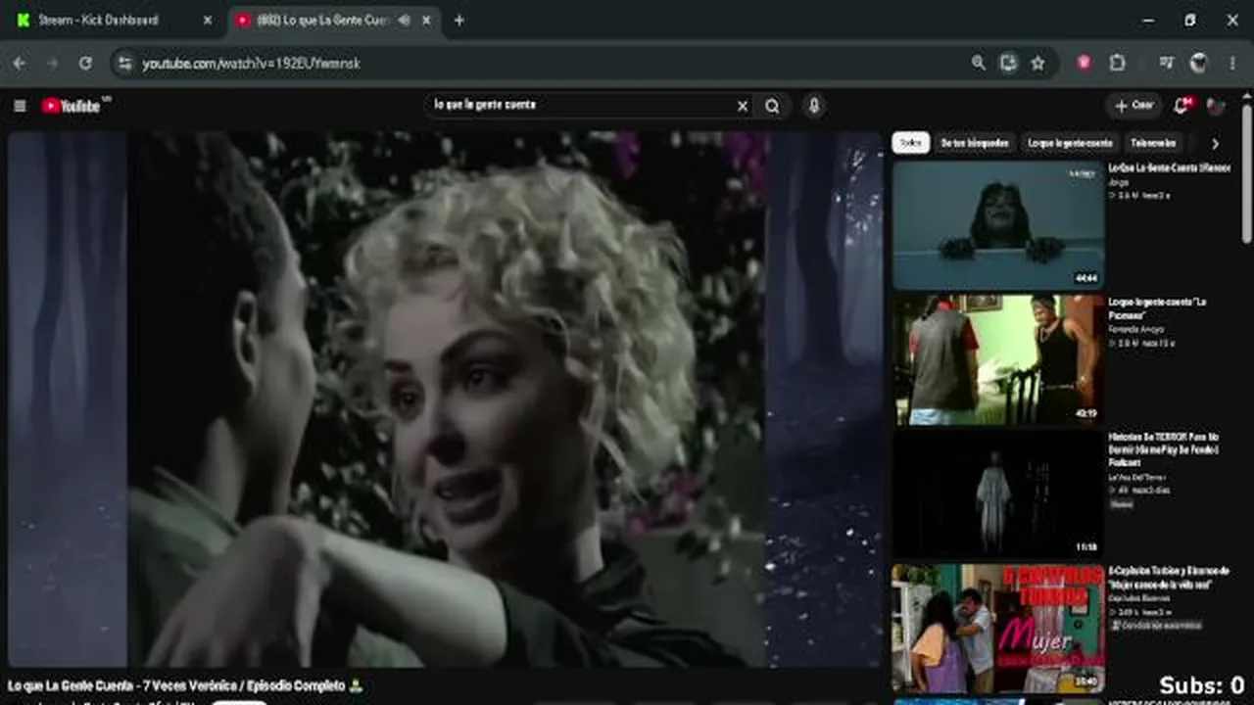
Task: Click the install/cast icon in address bar
Action: click(x=1008, y=63)
